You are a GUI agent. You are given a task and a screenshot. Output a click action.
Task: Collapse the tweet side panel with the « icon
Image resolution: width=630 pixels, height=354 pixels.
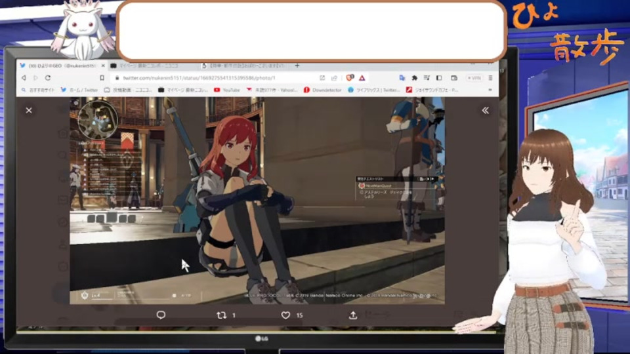[x=486, y=110]
